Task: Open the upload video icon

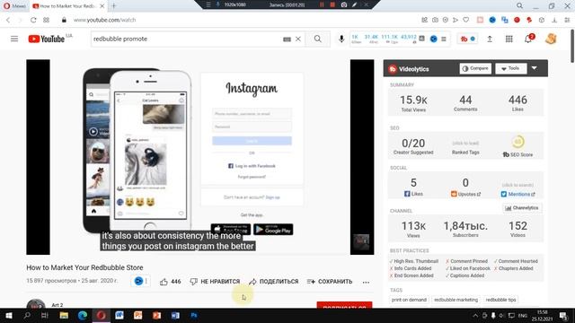Action: [490, 39]
